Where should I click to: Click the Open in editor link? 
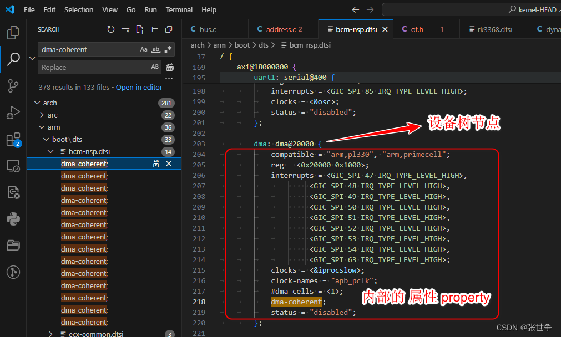point(139,87)
